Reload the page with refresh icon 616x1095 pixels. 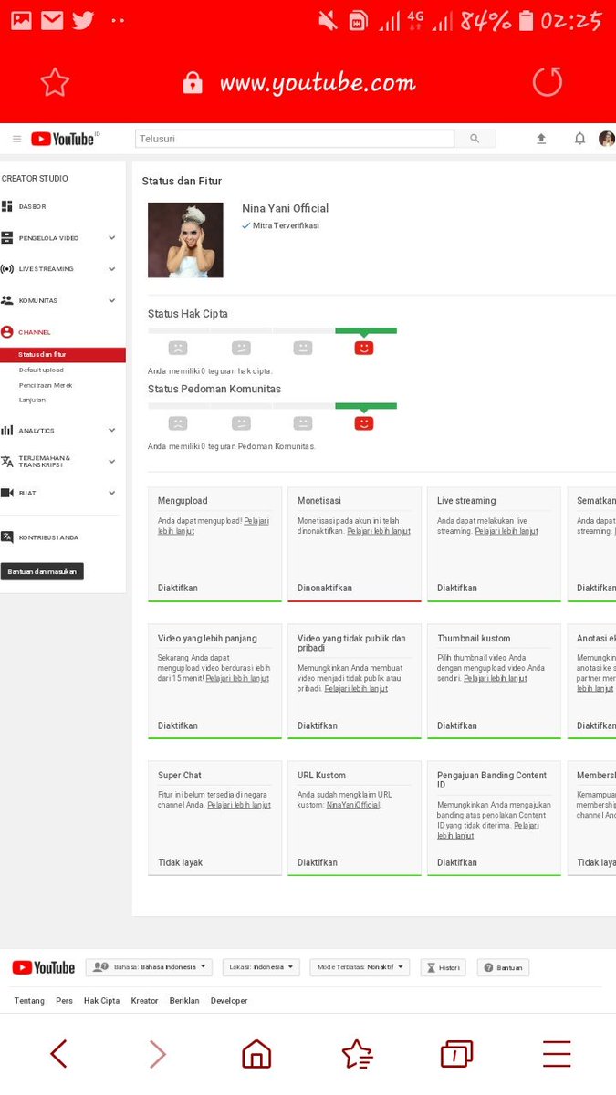[548, 82]
